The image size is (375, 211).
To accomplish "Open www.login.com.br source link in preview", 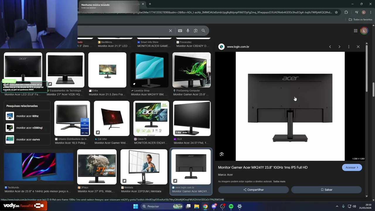I will pyautogui.click(x=238, y=47).
